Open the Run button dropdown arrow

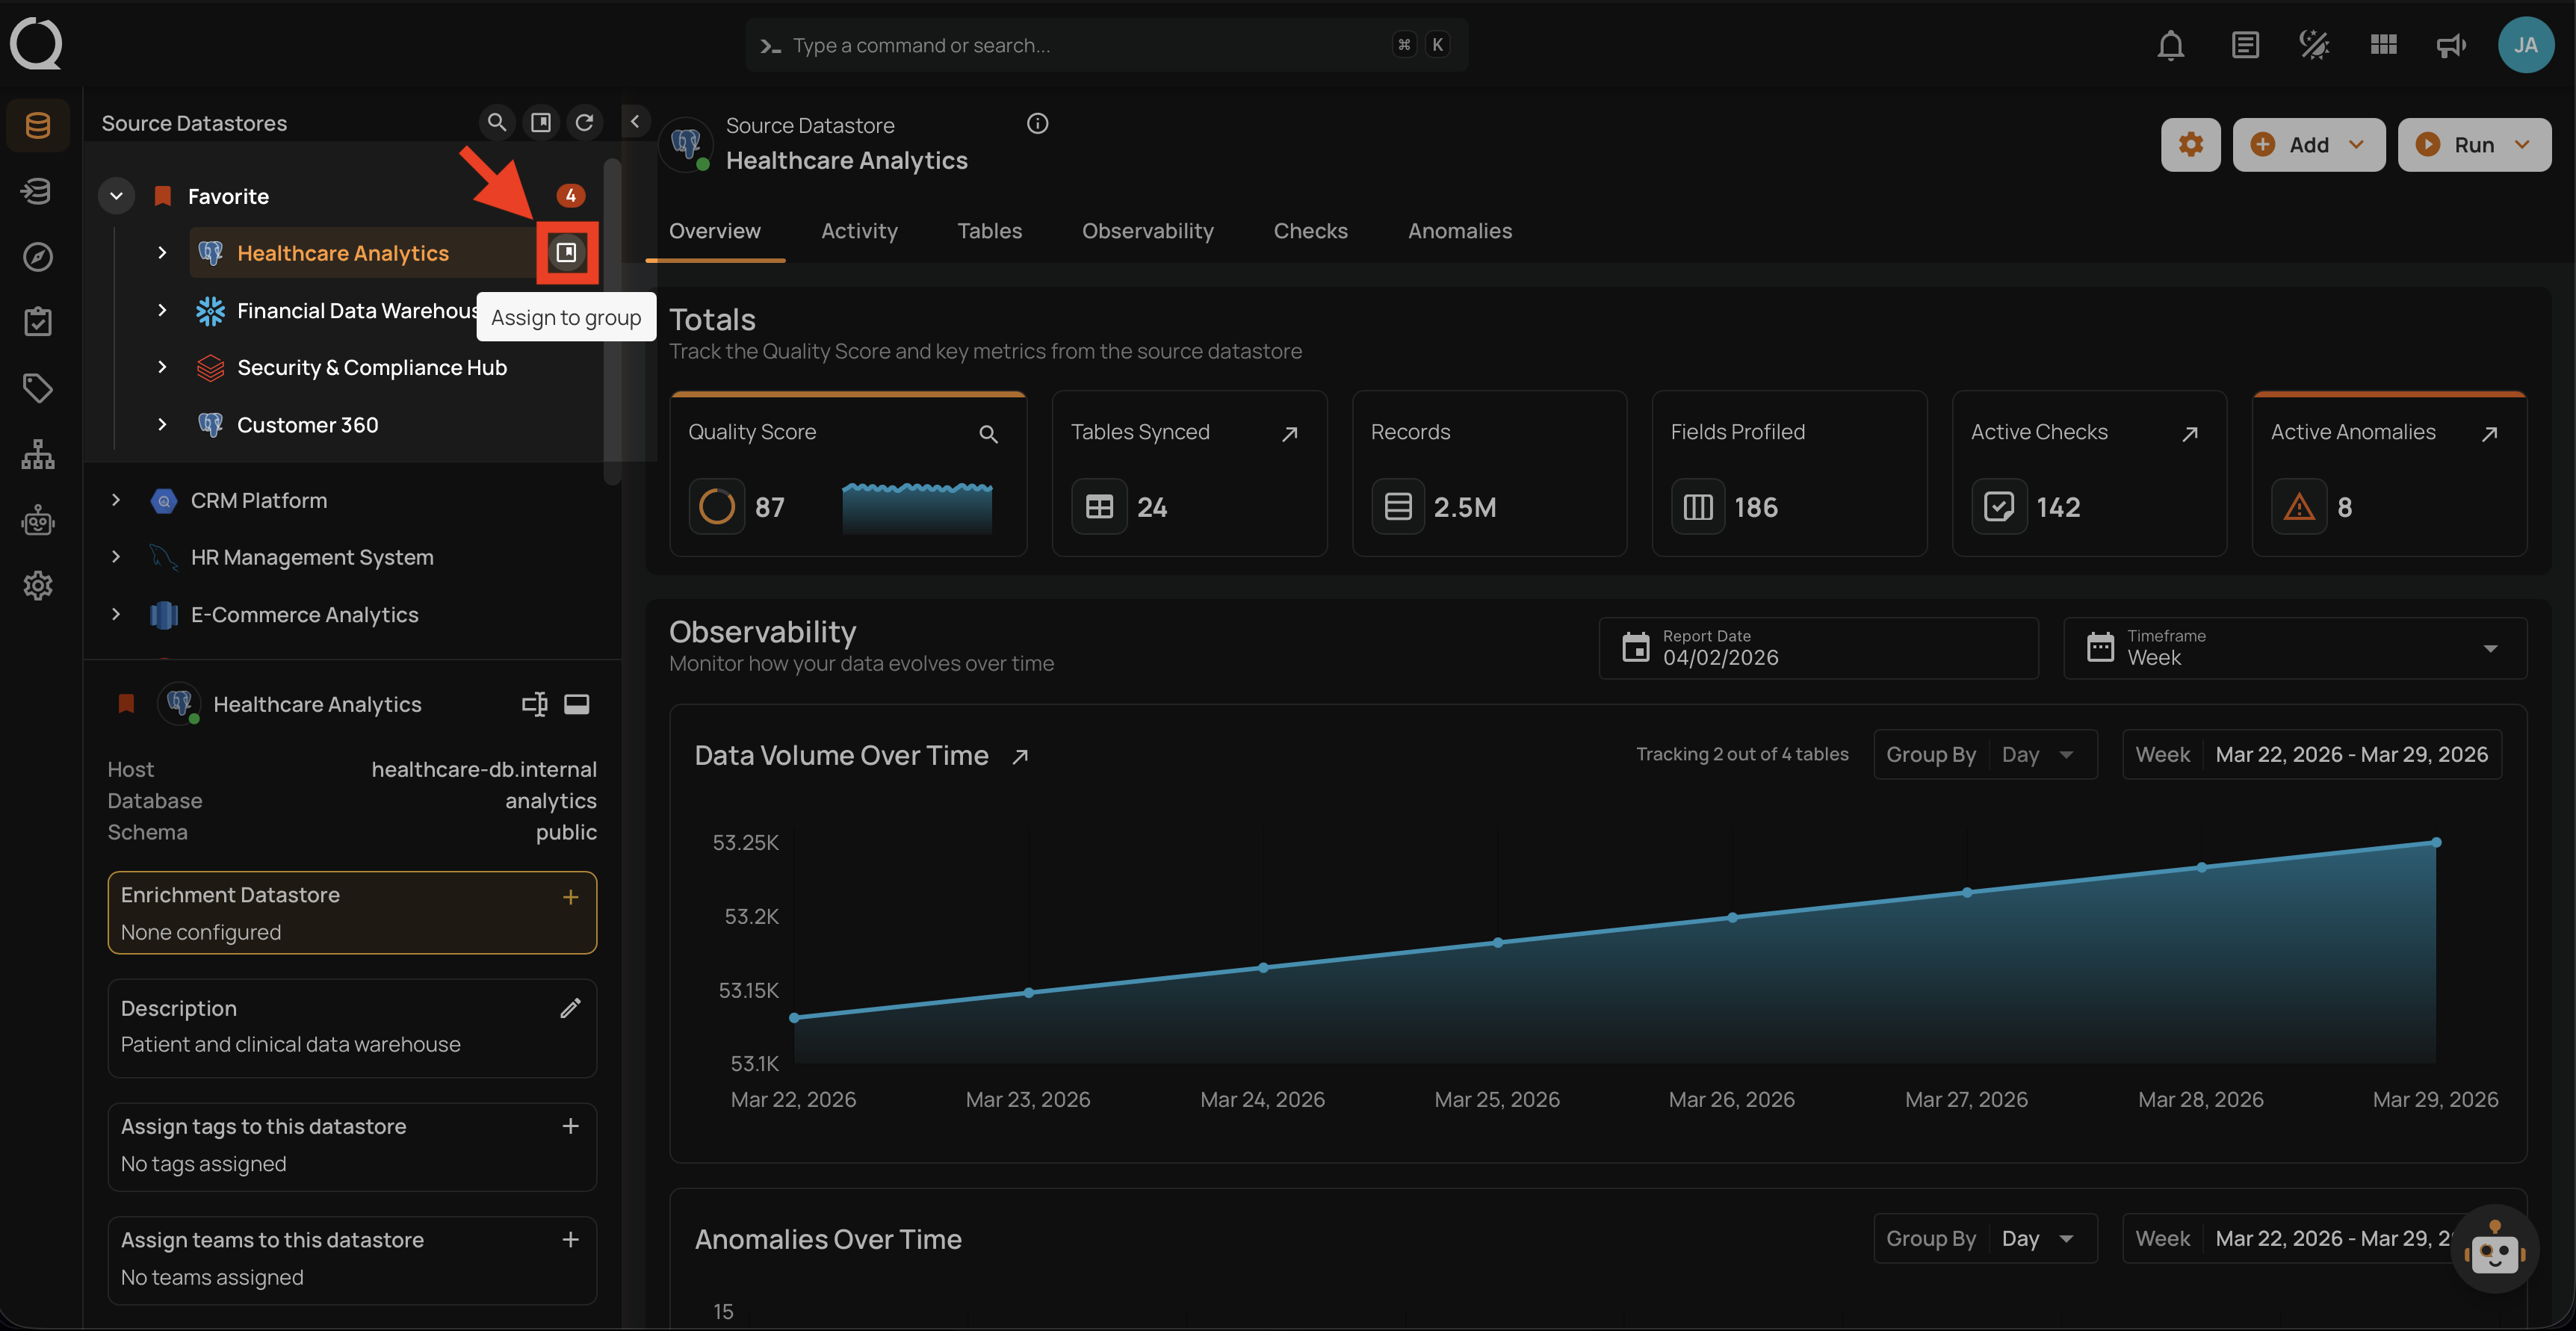click(x=2523, y=145)
